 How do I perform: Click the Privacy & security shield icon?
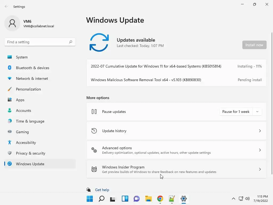pos(10,153)
